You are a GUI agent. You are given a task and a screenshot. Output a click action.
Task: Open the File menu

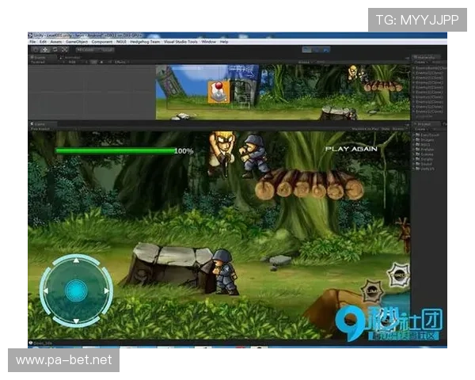pos(32,42)
